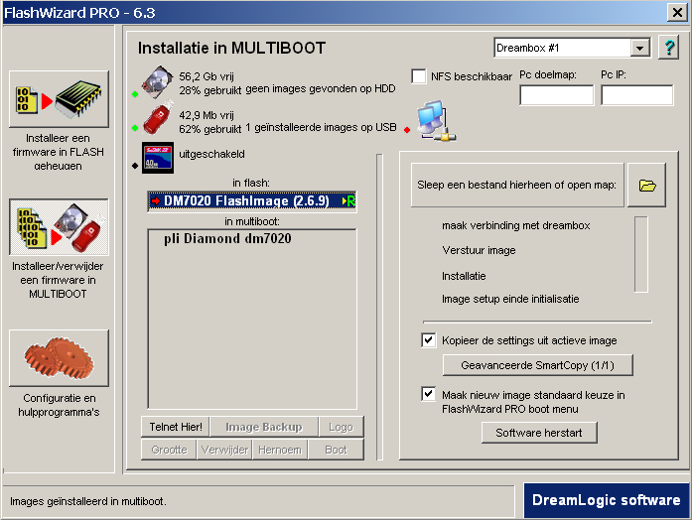Select the install/remove firmware in MULTIBOOT icon
692x520 pixels.
tap(59, 226)
